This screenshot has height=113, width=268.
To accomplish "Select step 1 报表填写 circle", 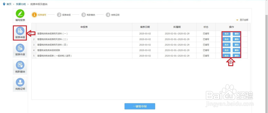I will (x=34, y=15).
